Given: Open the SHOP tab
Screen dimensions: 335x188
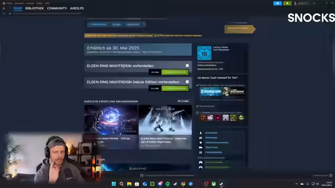Looking at the screenshot, I should (x=17, y=8).
